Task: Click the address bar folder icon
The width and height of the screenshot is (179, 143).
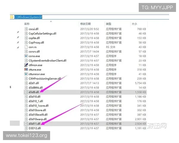Action: [12, 17]
